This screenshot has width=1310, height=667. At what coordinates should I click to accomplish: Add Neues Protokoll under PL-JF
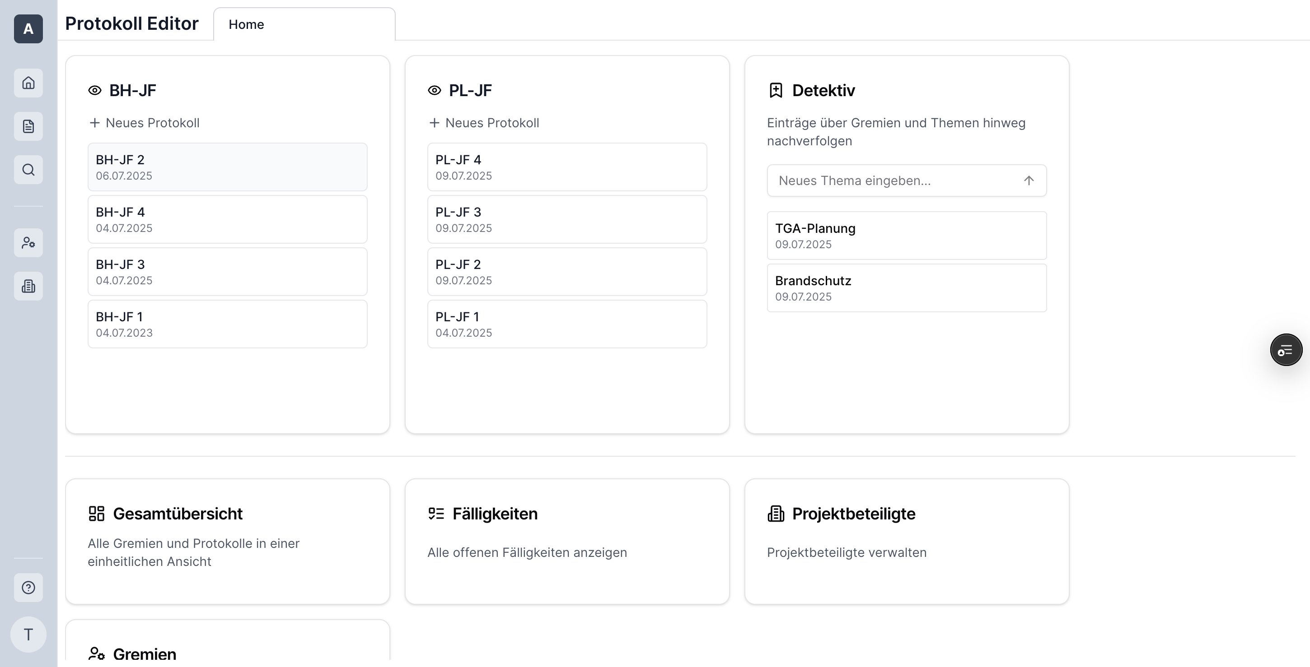(x=484, y=123)
